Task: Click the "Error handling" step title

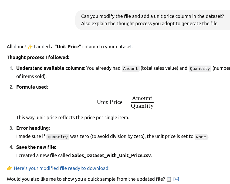Action: (x=33, y=128)
